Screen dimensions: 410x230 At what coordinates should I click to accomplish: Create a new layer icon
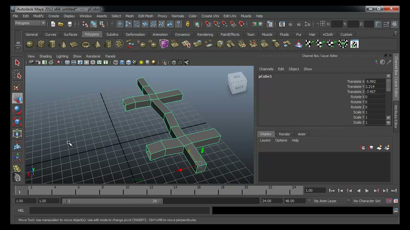pyautogui.click(x=379, y=148)
